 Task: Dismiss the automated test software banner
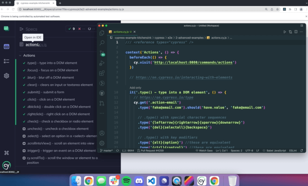[x=306, y=17]
